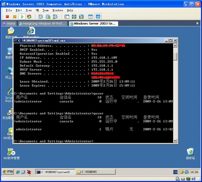
Task: Select the Windows Server 2003 tab
Action: coord(94,24)
